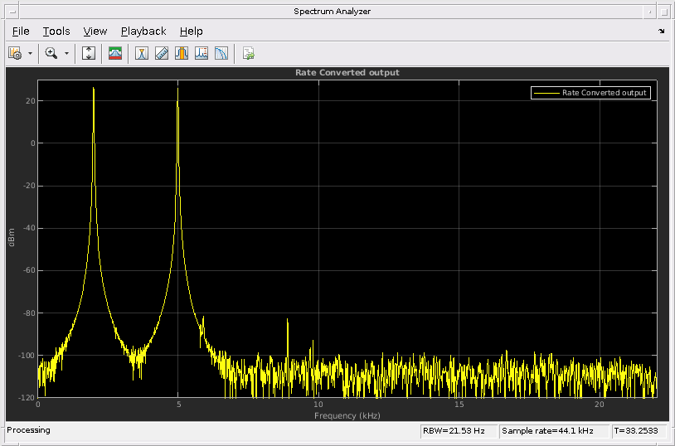
Task: Open Spectrum Settings with the red-green icon
Action: 115,53
